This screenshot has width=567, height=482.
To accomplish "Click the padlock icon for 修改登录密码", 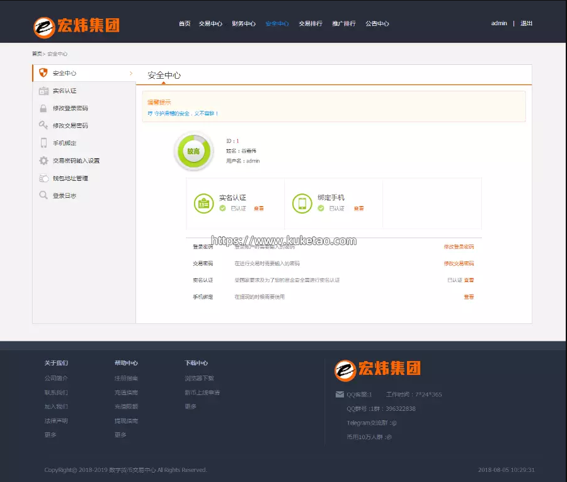I will 43,108.
